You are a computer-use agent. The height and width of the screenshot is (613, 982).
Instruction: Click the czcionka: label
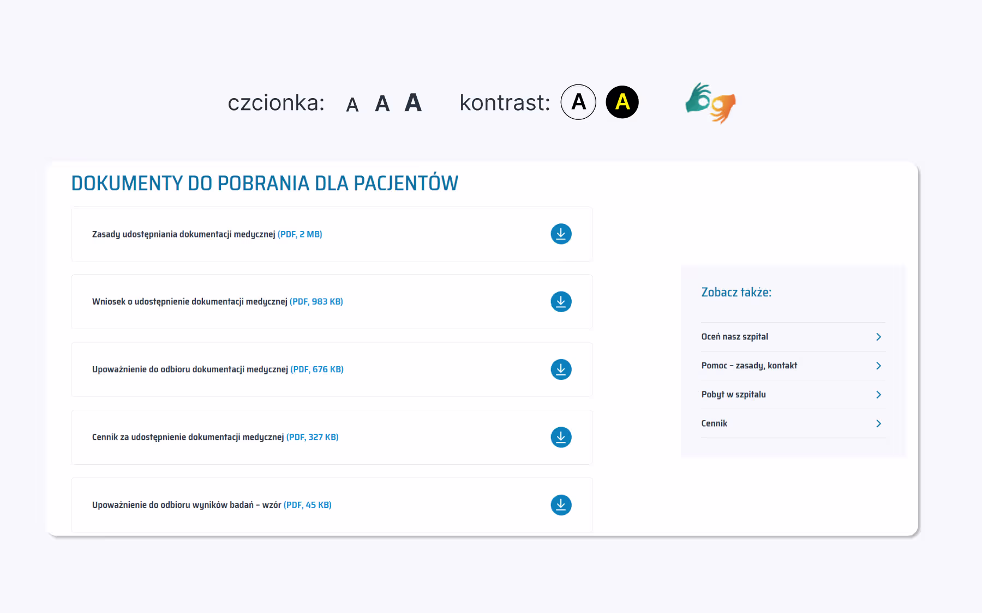pos(276,102)
